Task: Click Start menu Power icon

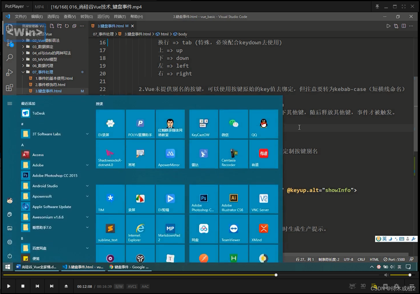Action: click(x=10, y=256)
